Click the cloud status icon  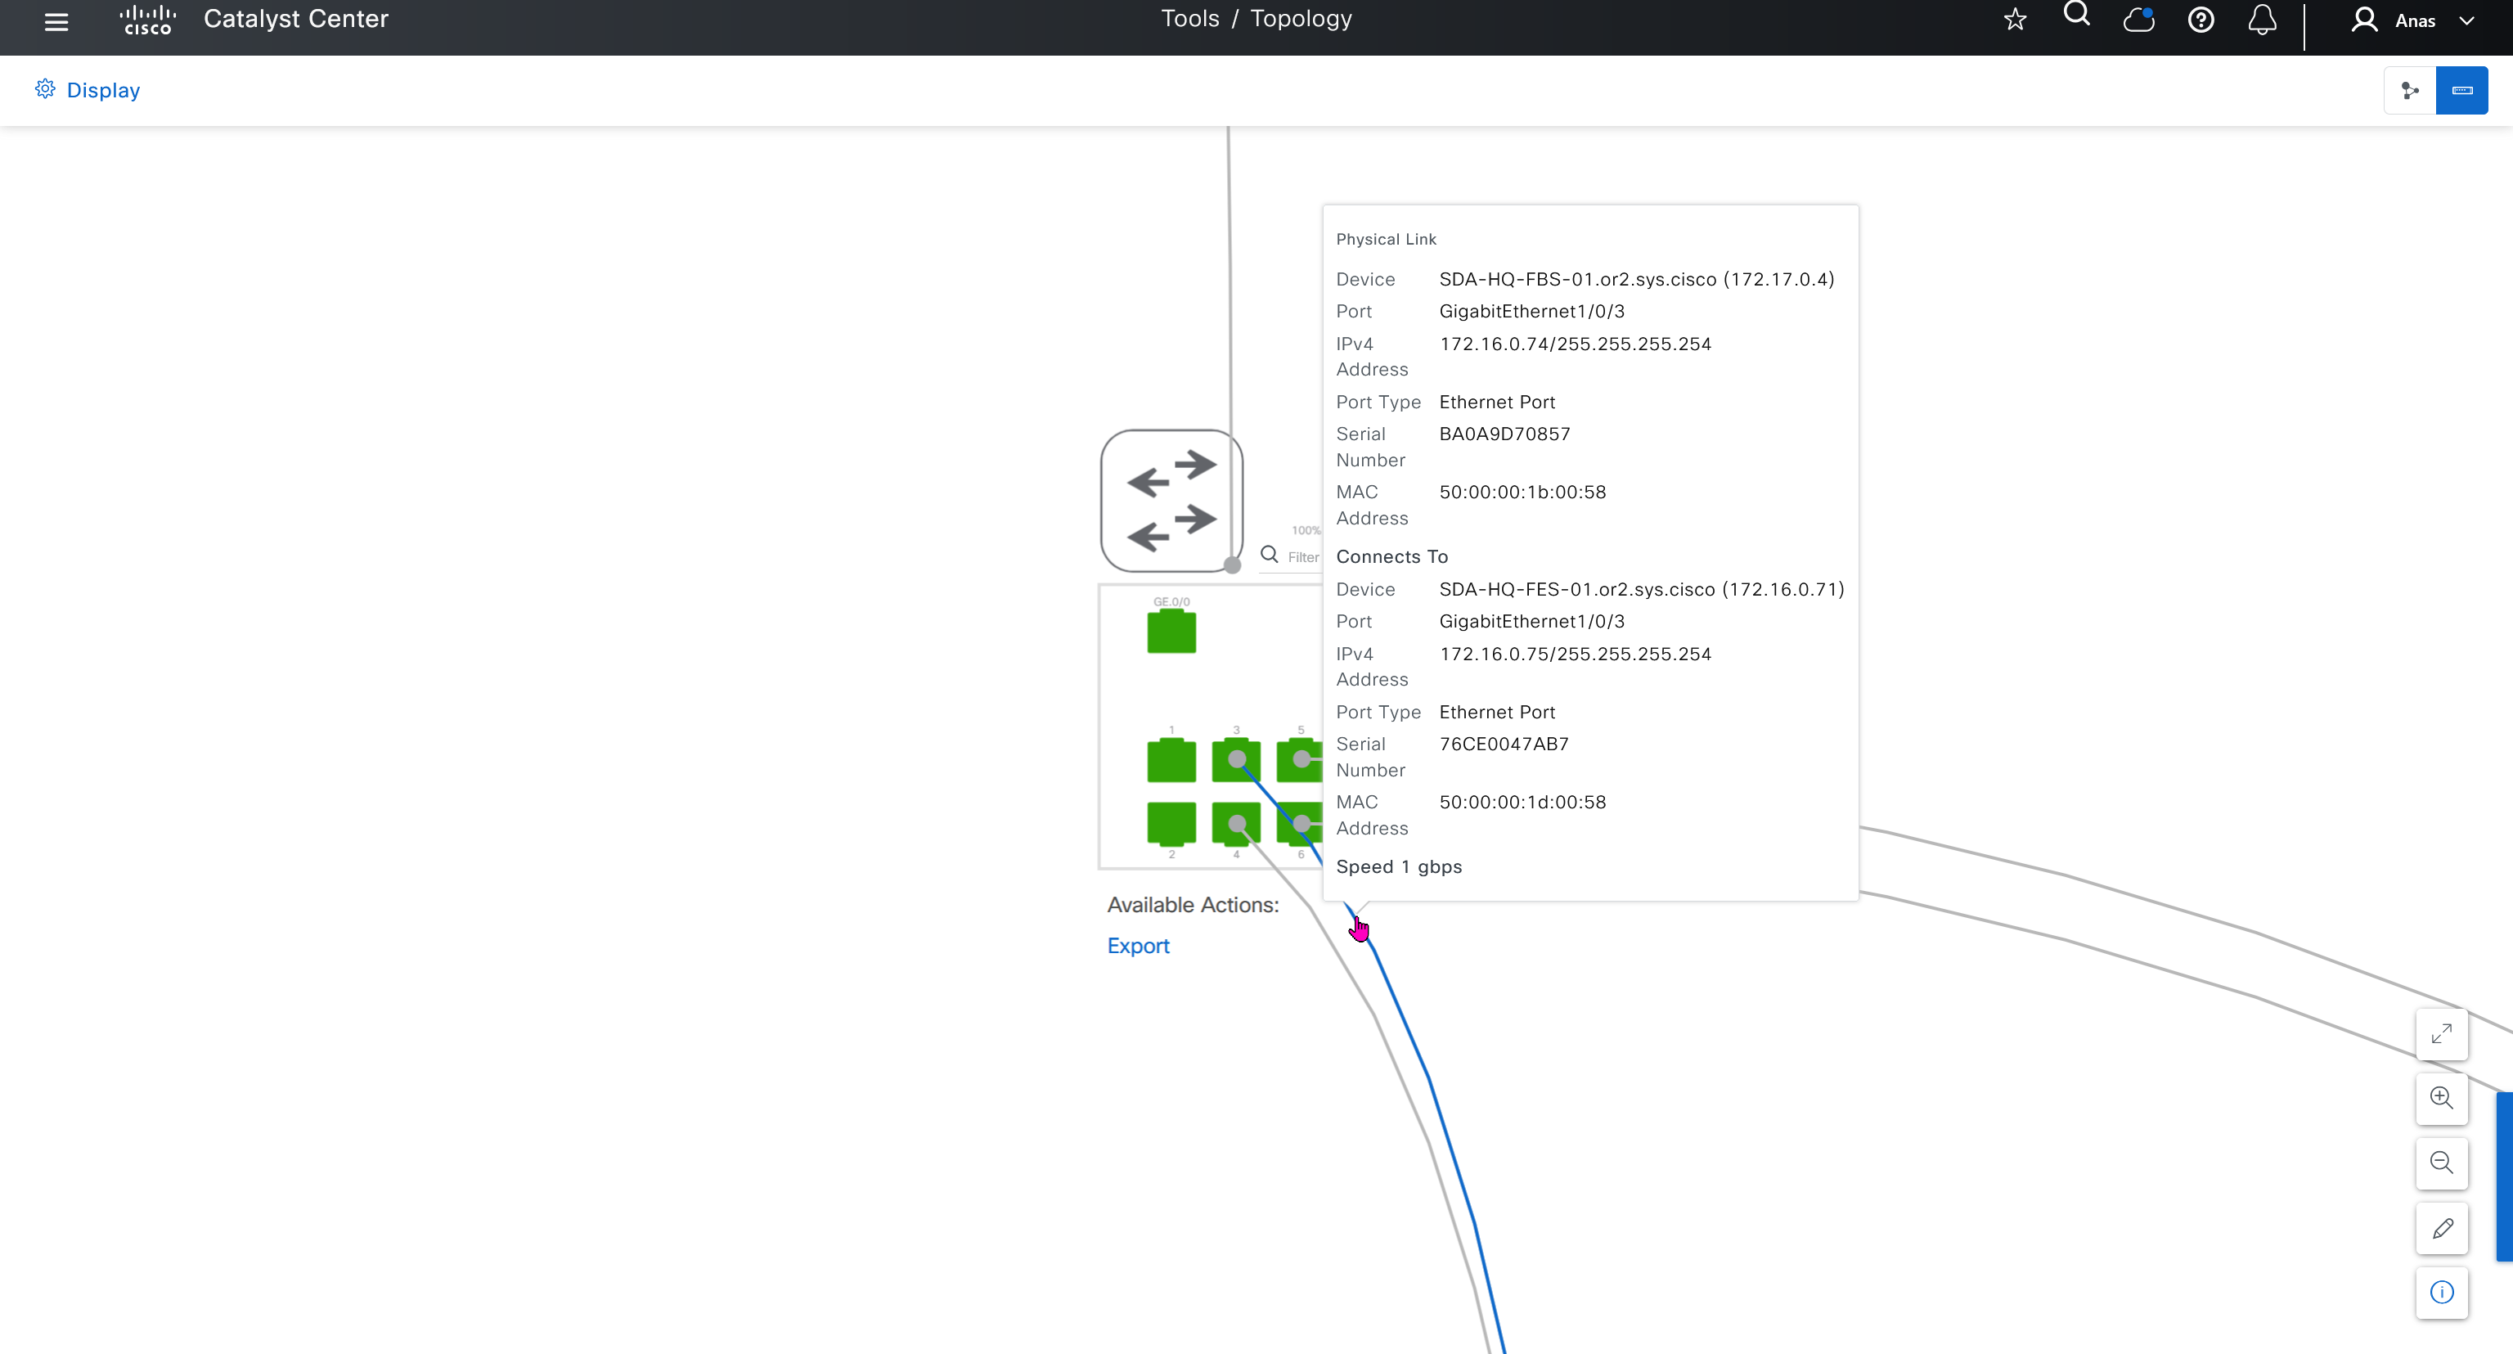tap(2138, 20)
